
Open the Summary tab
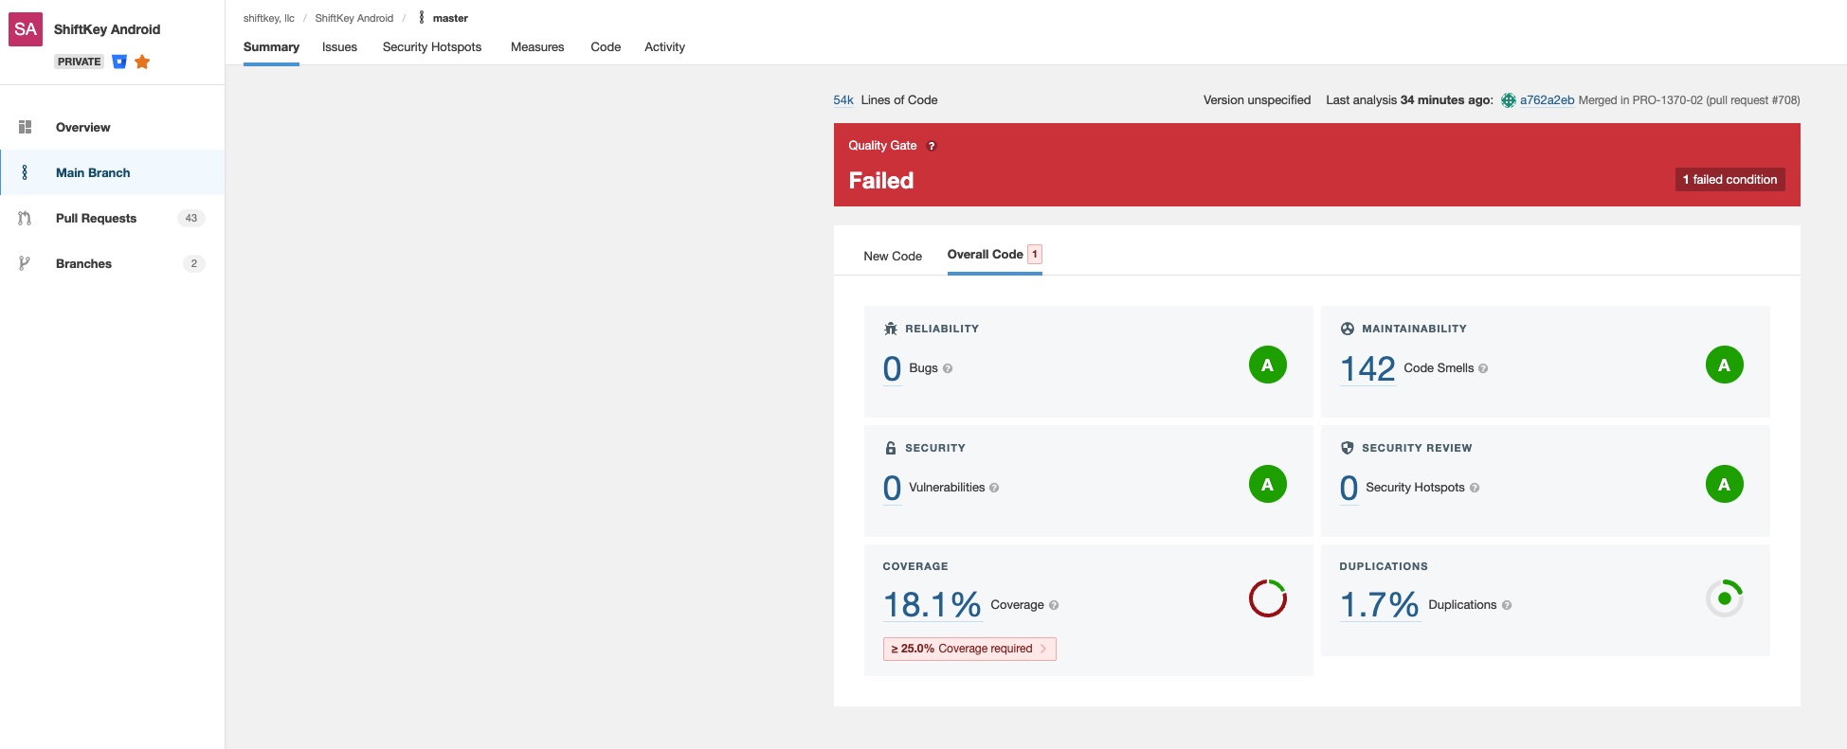(x=271, y=47)
